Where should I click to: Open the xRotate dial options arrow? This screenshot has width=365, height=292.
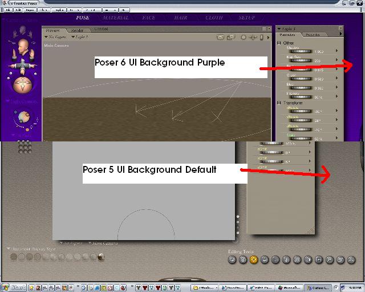336,111
